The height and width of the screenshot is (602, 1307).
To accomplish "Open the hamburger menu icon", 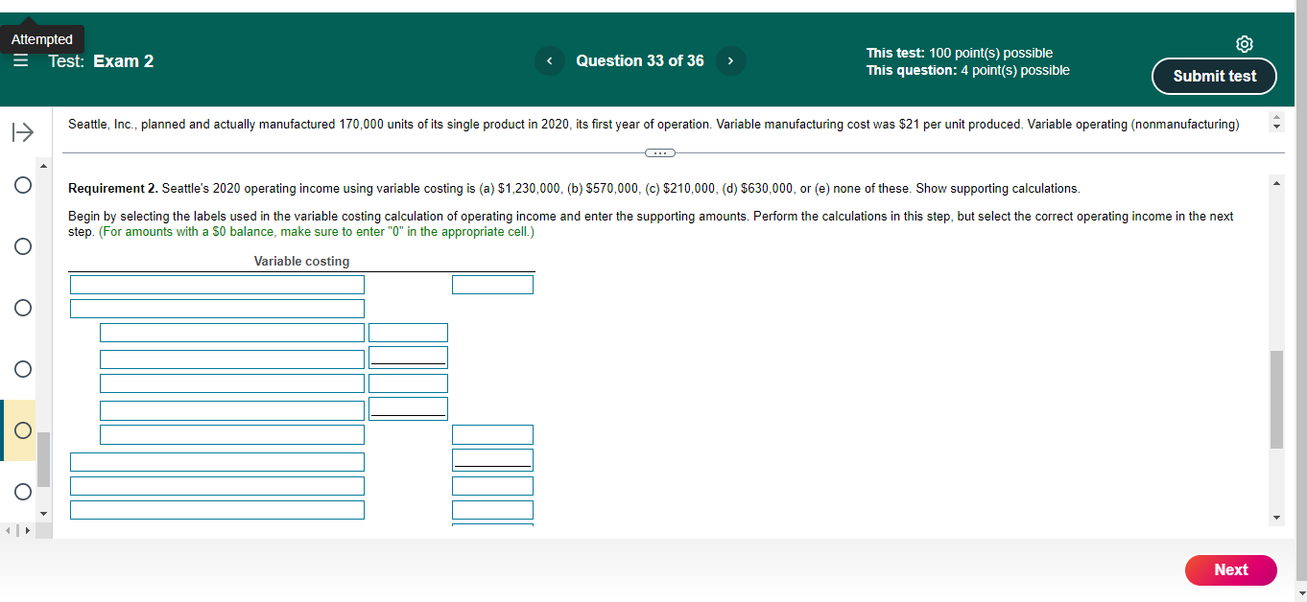I will (20, 60).
